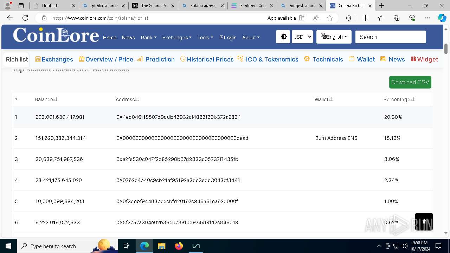Sort table by Wallet column
This screenshot has width=450, height=253.
[323, 99]
